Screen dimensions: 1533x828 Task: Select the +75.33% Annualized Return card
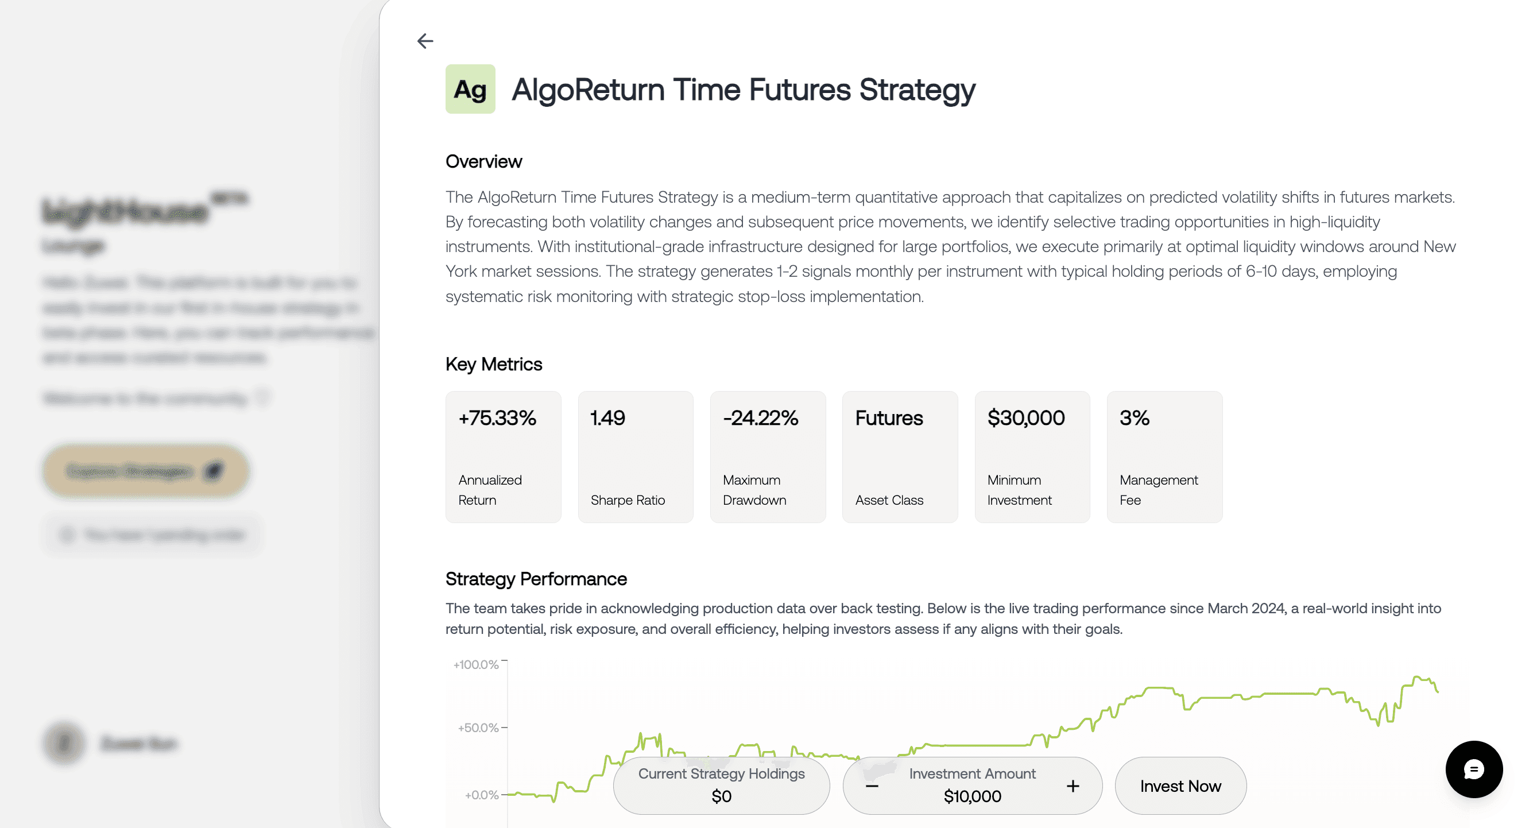click(x=503, y=456)
